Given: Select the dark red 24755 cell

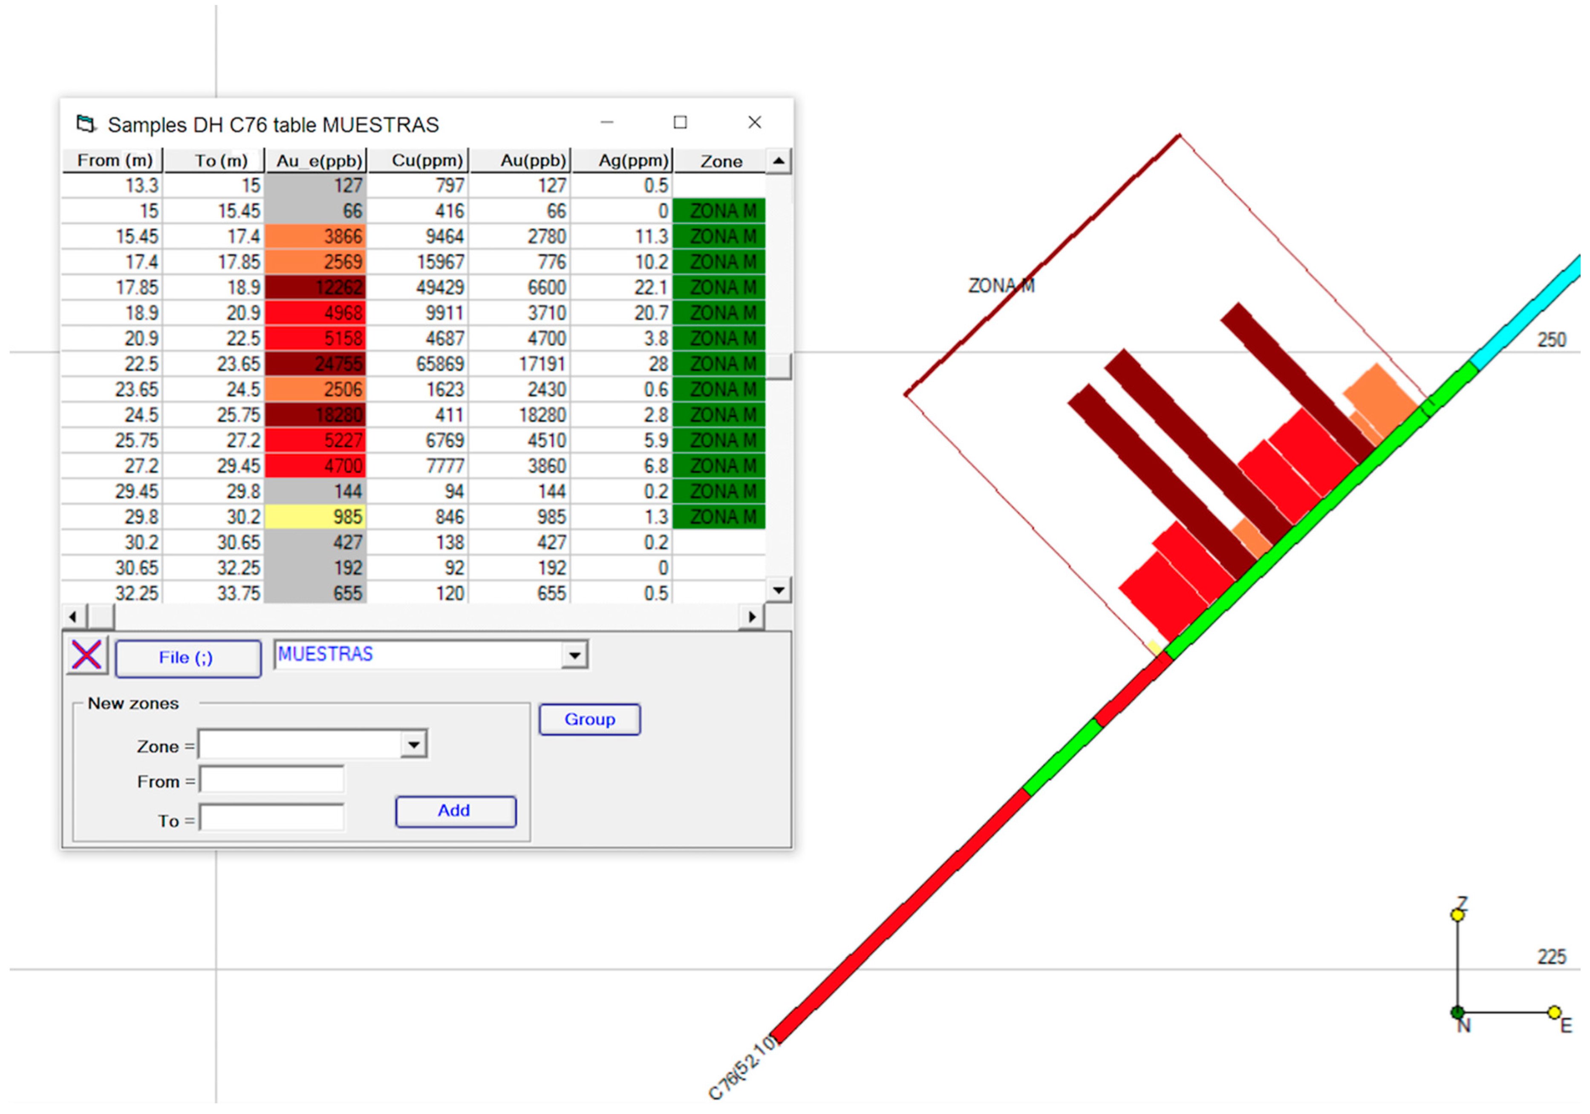Looking at the screenshot, I should [316, 364].
